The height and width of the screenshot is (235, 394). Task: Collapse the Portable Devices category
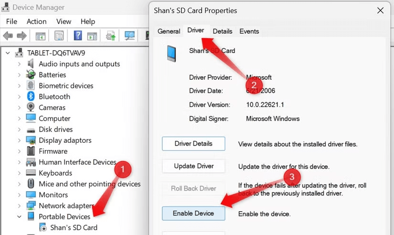coord(19,216)
